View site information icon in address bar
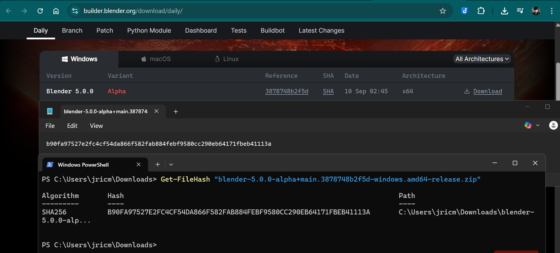Screen dimensions: 560x253 (75, 11)
